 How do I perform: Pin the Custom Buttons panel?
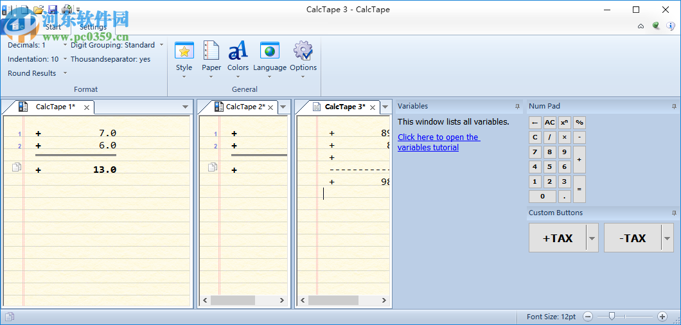tap(674, 213)
